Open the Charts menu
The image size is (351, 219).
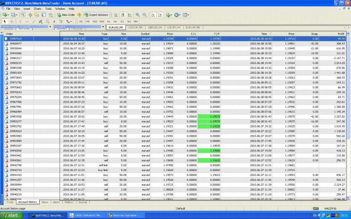tap(37, 9)
